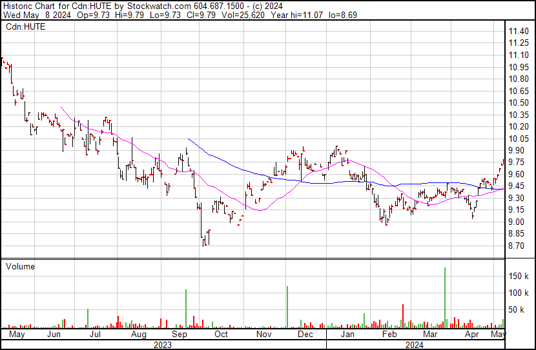Click the tall red volume bar in February
The image size is (536, 350).
click(403, 316)
